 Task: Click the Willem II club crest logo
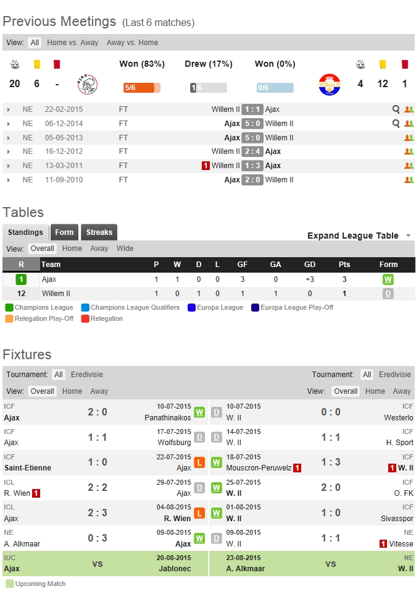[329, 84]
